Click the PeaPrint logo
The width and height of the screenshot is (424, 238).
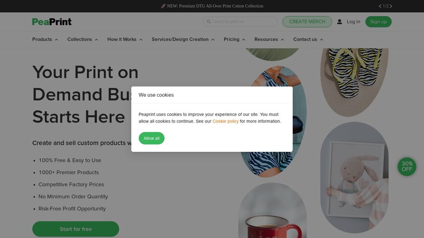tap(52, 22)
